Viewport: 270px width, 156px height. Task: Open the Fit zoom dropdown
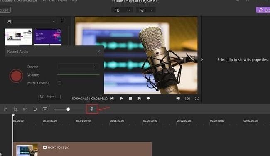[x=122, y=10]
